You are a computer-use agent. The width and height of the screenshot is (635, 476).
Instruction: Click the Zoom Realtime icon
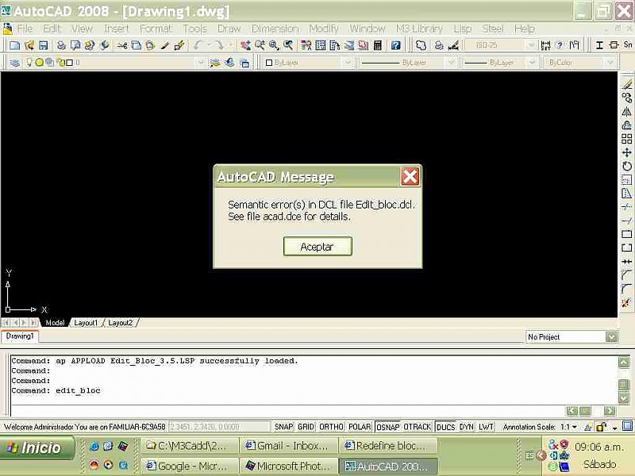coord(260,45)
